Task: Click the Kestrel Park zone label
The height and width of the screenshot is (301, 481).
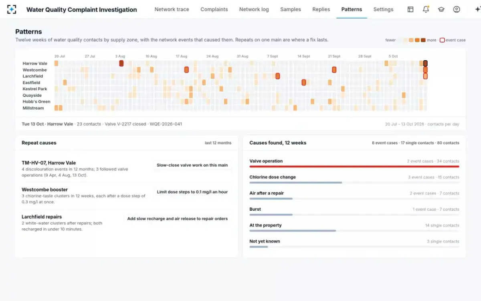Action: (35, 89)
